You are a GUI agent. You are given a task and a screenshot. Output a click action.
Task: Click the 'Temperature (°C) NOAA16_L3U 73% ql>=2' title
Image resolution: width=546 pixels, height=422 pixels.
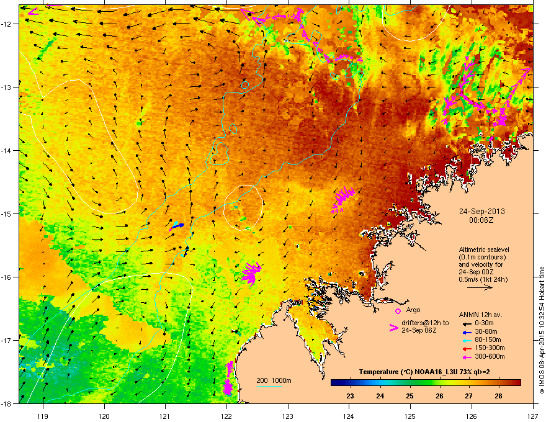click(x=425, y=372)
